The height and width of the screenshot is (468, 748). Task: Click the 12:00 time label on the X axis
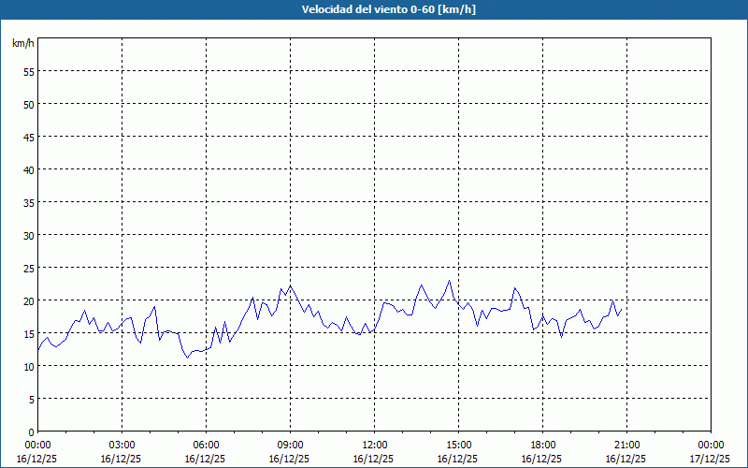(x=374, y=445)
